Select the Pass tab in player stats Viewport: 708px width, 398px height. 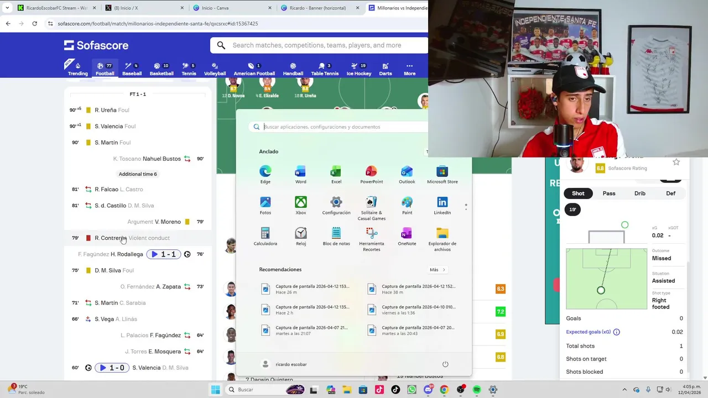click(609, 193)
